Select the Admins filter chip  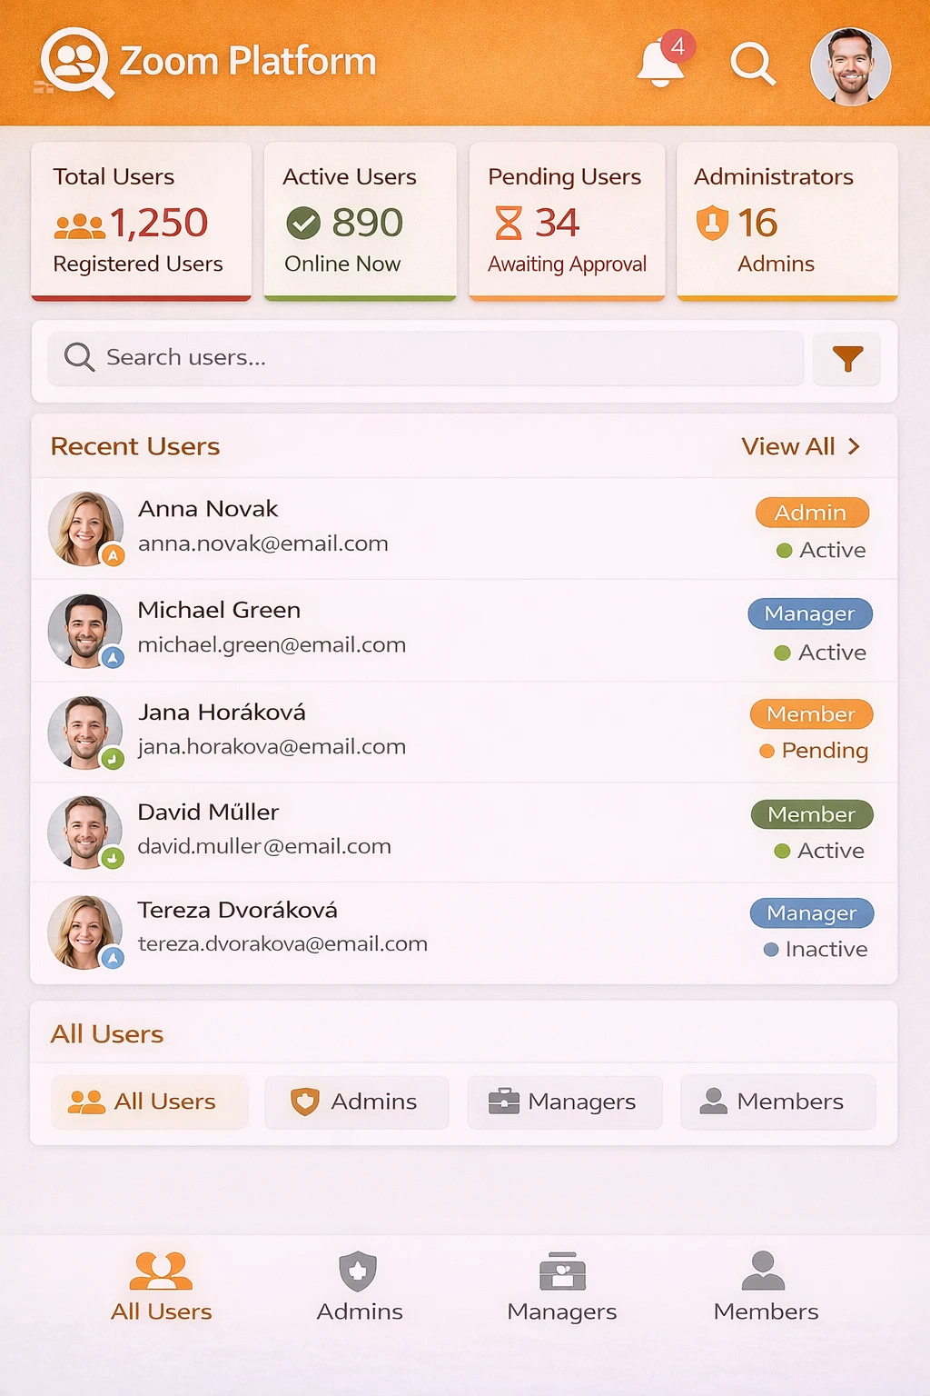357,1102
